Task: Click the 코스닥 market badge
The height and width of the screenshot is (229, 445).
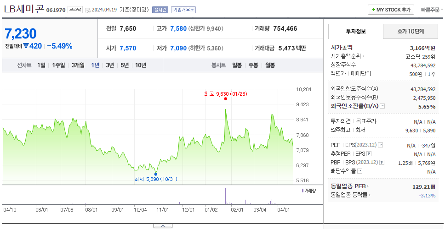Action: (x=75, y=10)
